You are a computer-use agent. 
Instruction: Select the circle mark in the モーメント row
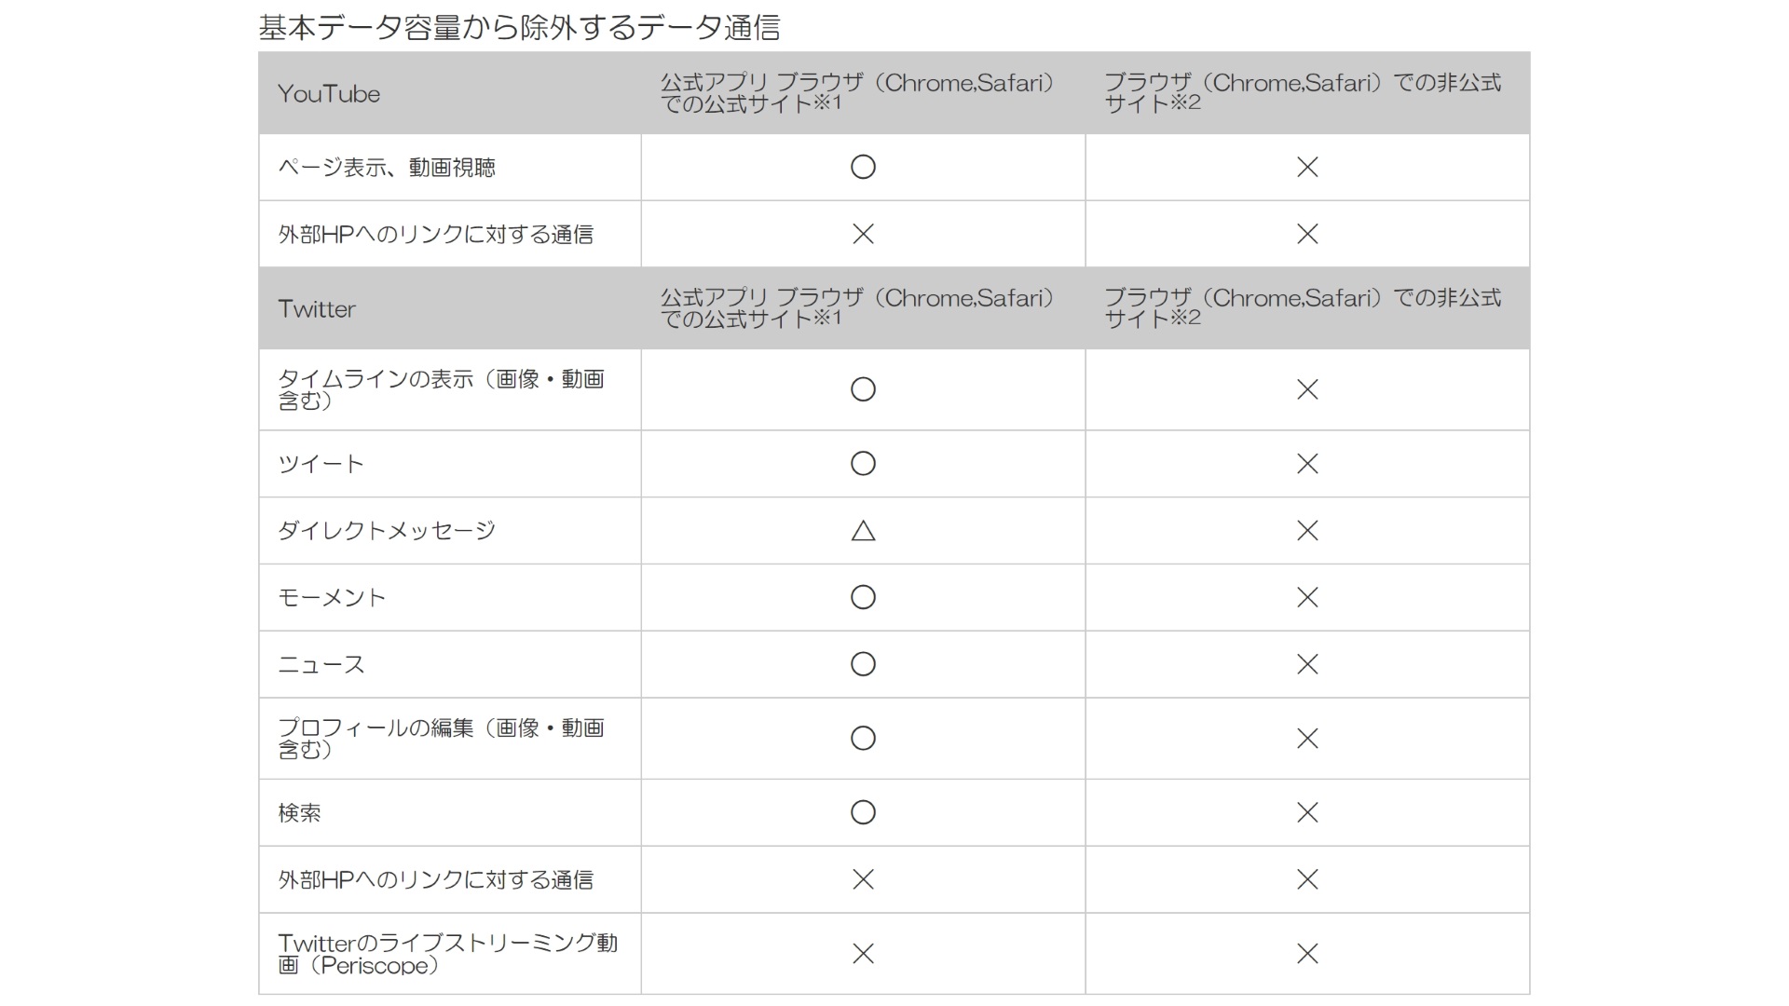(863, 597)
